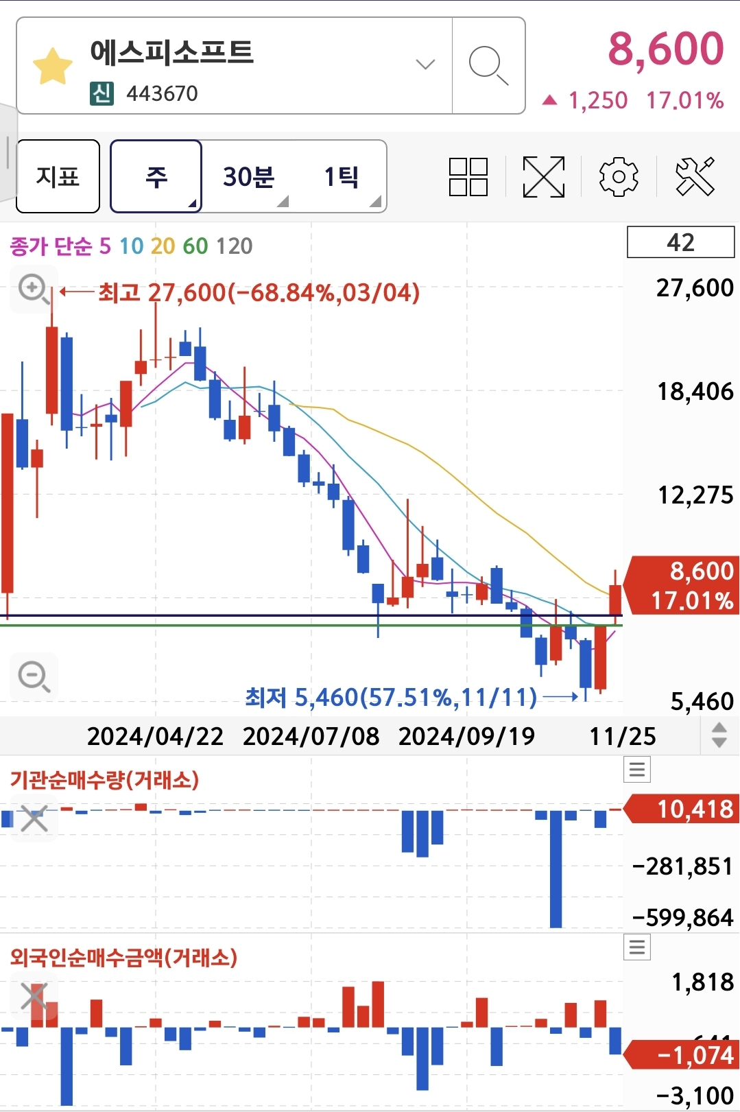Click the 최저 5,460 low annotation
The image size is (740, 1112).
pyautogui.click(x=391, y=698)
